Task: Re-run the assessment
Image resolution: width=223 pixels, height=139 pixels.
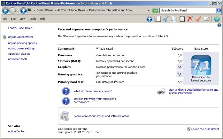Action: click(x=205, y=129)
